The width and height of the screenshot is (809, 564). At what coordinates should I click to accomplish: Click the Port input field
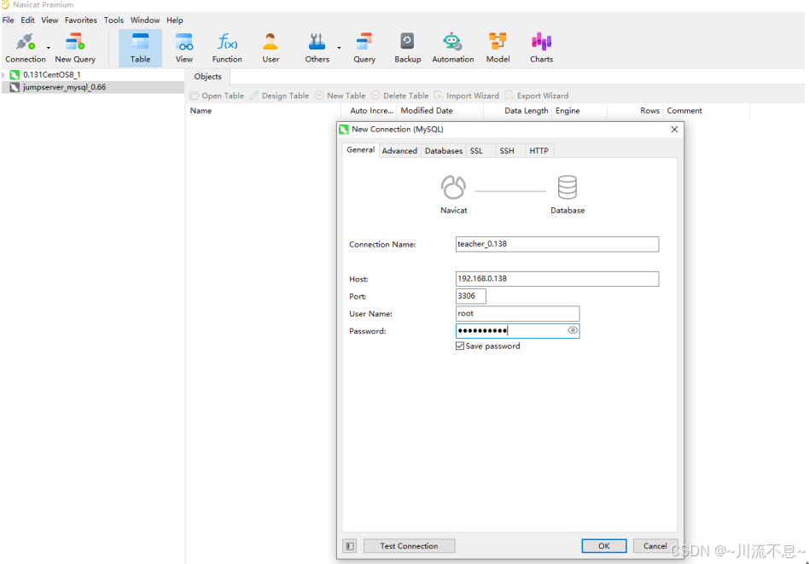tap(470, 296)
